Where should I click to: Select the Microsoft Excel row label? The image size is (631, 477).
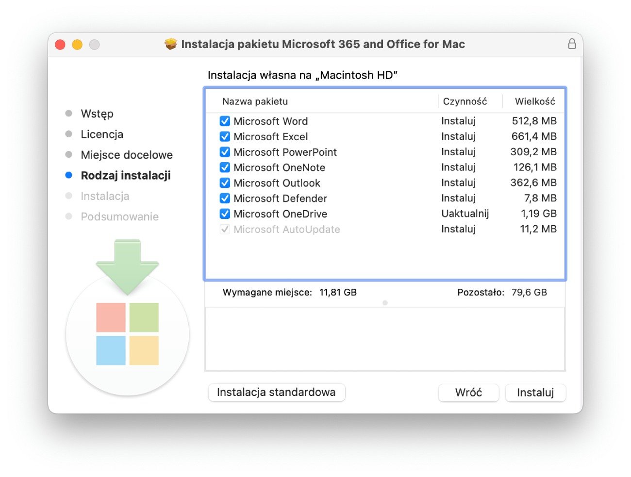(x=270, y=137)
